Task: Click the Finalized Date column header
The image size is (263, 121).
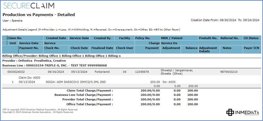Action: click(x=102, y=48)
